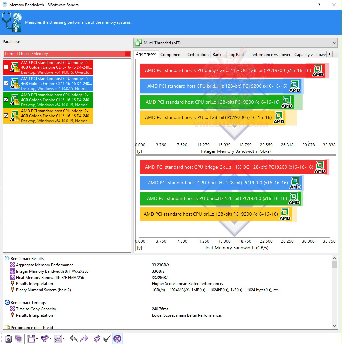Click the green bar in Float Memory chart
Viewport: 342px width, 344px height.
pyautogui.click(x=221, y=198)
